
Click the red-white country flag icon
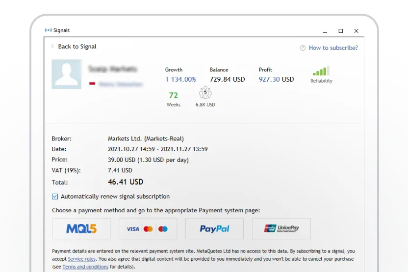point(92,84)
